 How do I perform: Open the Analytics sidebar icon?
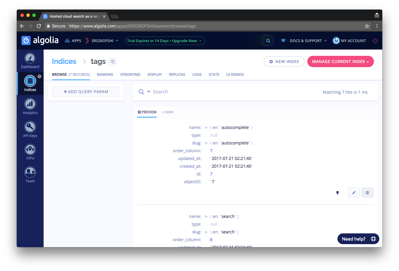(30, 107)
